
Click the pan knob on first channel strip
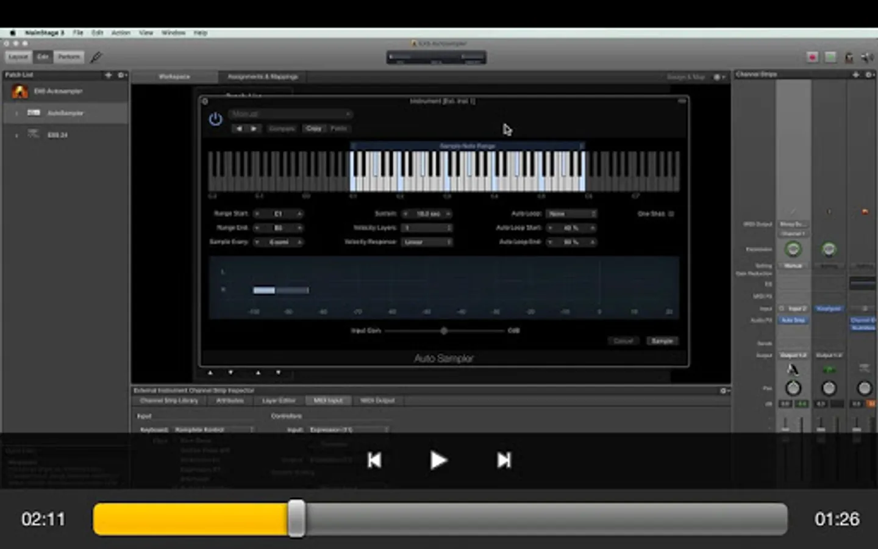[793, 388]
